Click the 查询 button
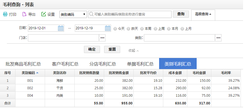The image size is (245, 108). click(181, 14)
